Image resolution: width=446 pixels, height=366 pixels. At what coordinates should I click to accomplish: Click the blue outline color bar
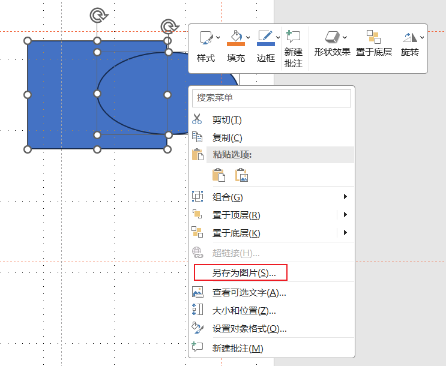pyautogui.click(x=266, y=44)
